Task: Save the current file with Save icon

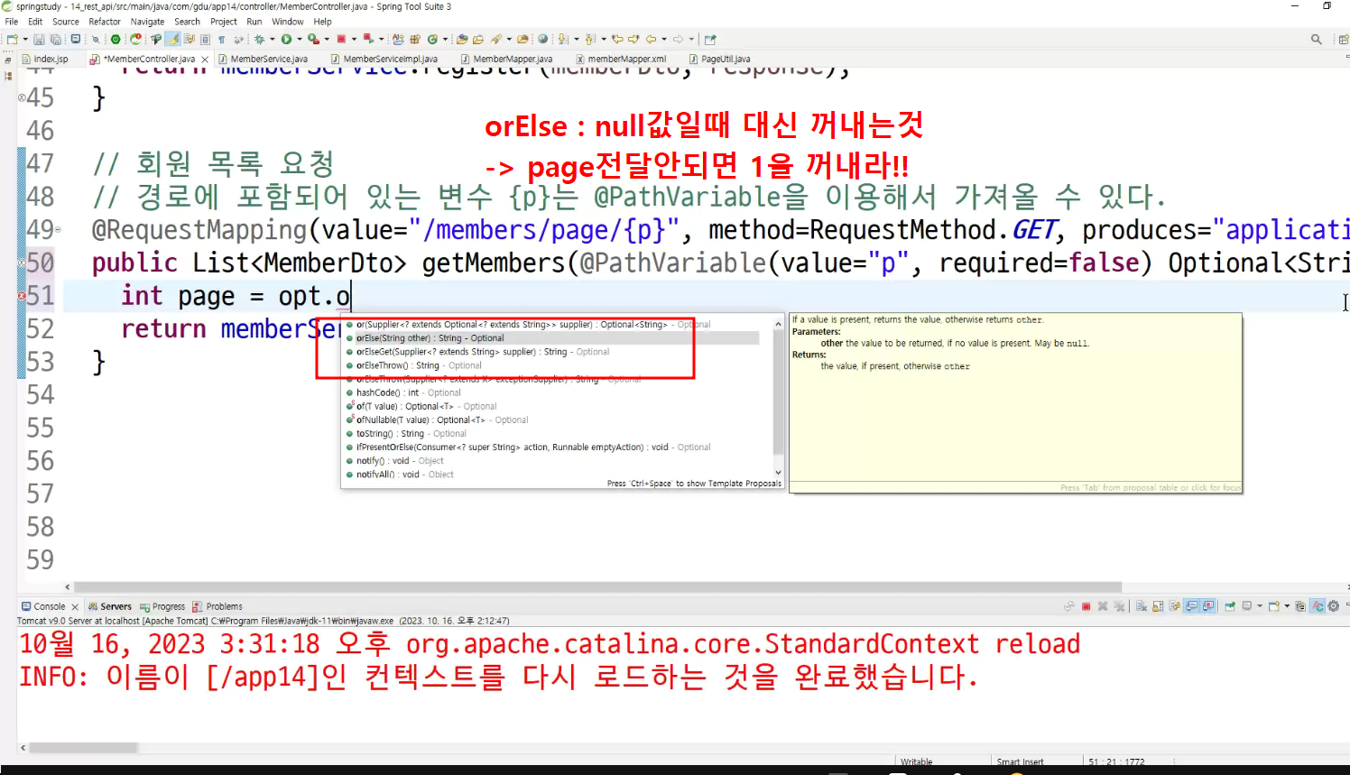Action: click(x=39, y=39)
